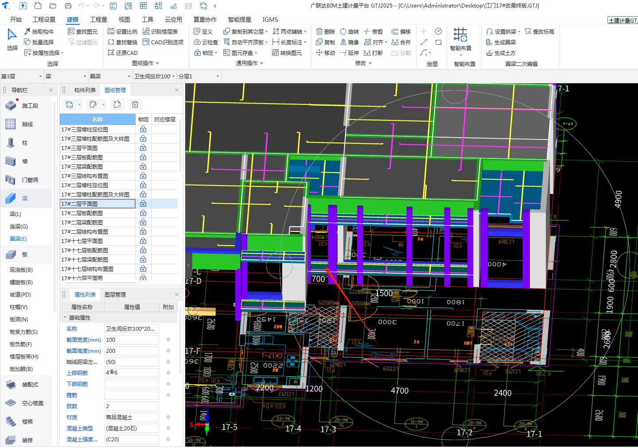Open the 第3层 floor dropdown
638x448 pixels.
coord(22,76)
